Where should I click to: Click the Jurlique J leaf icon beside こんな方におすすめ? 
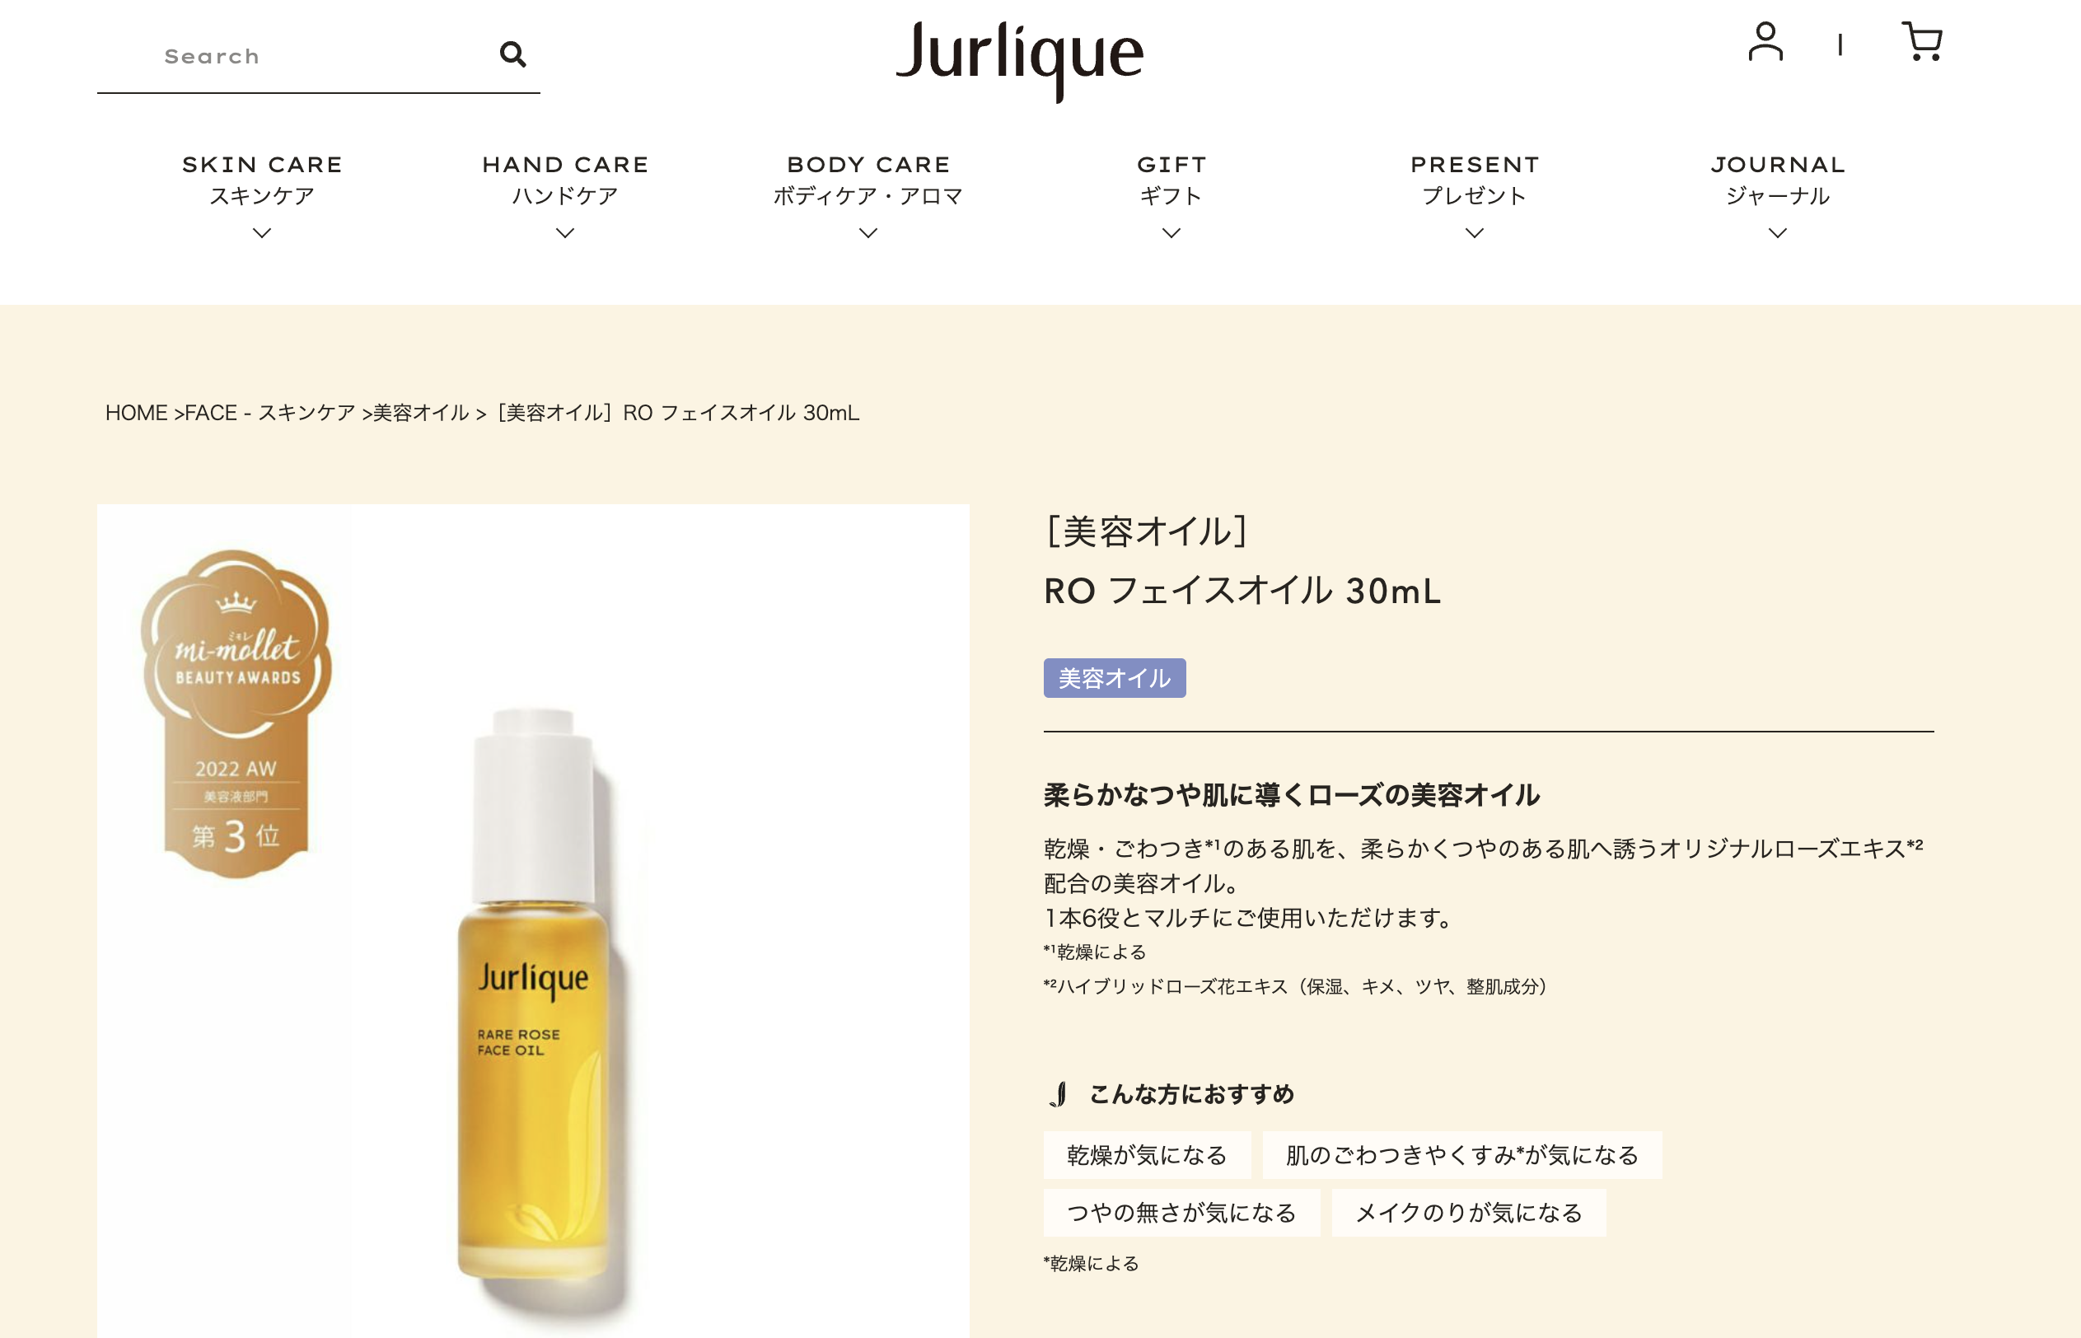click(x=1059, y=1094)
